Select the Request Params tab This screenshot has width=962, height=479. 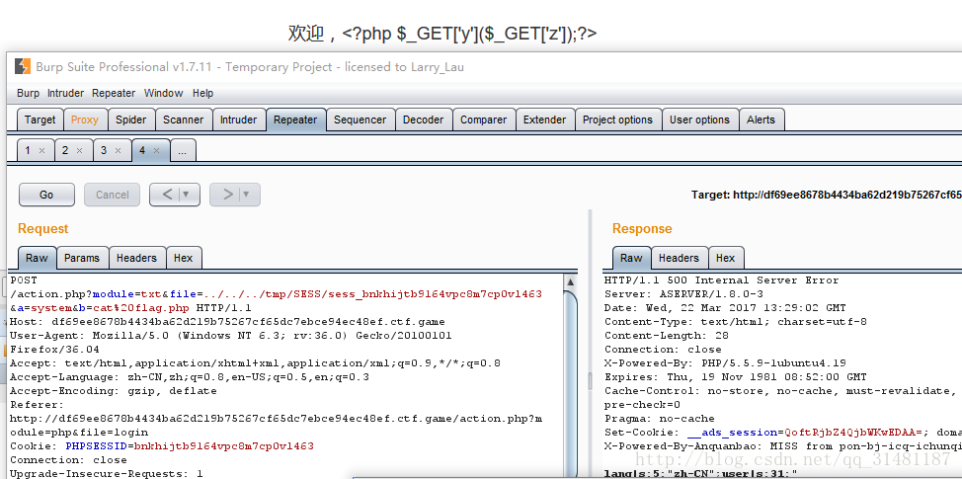coord(82,258)
